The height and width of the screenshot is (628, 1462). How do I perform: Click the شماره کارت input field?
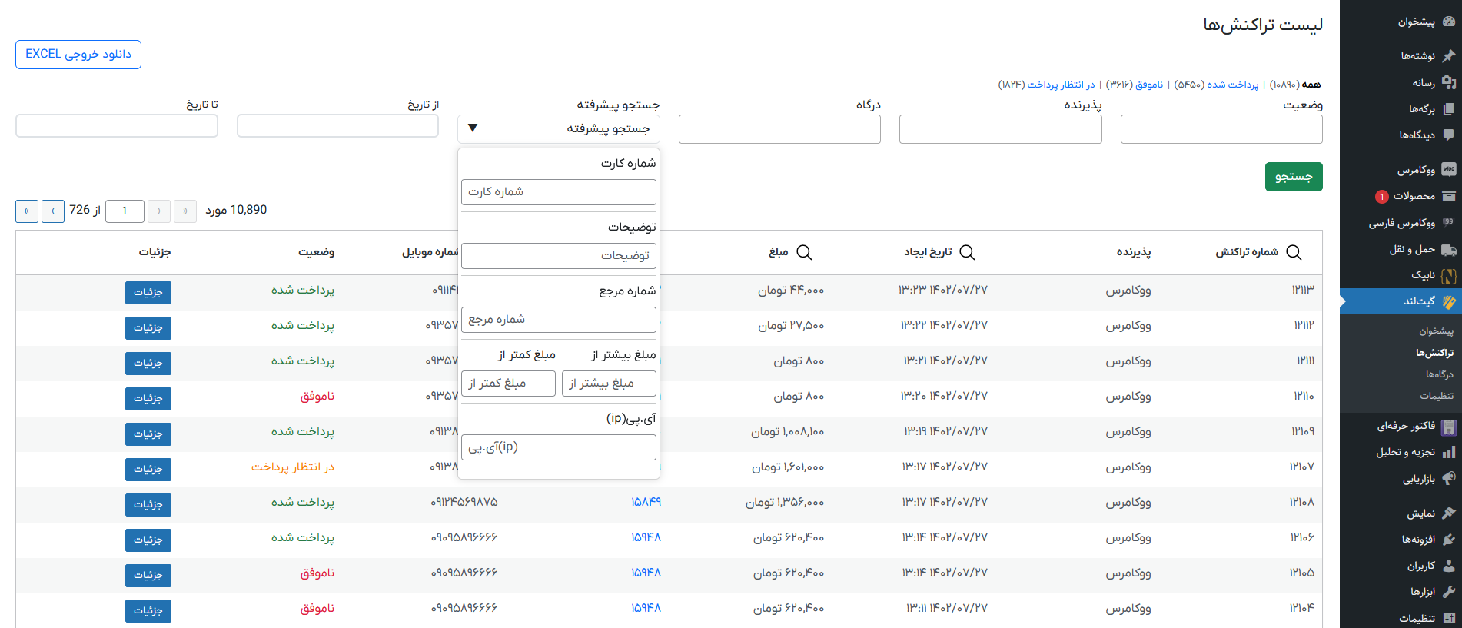559,192
